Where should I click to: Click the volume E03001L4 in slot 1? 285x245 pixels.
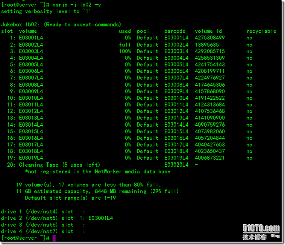31,38
